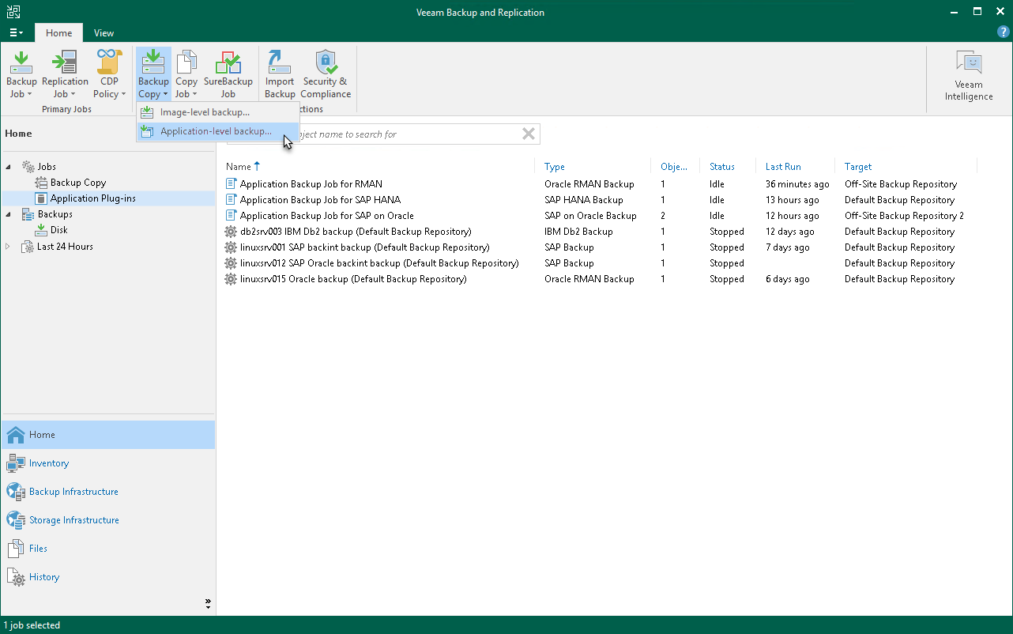1013x634 pixels.
Task: Collapse the Backups tree node
Action: point(9,214)
